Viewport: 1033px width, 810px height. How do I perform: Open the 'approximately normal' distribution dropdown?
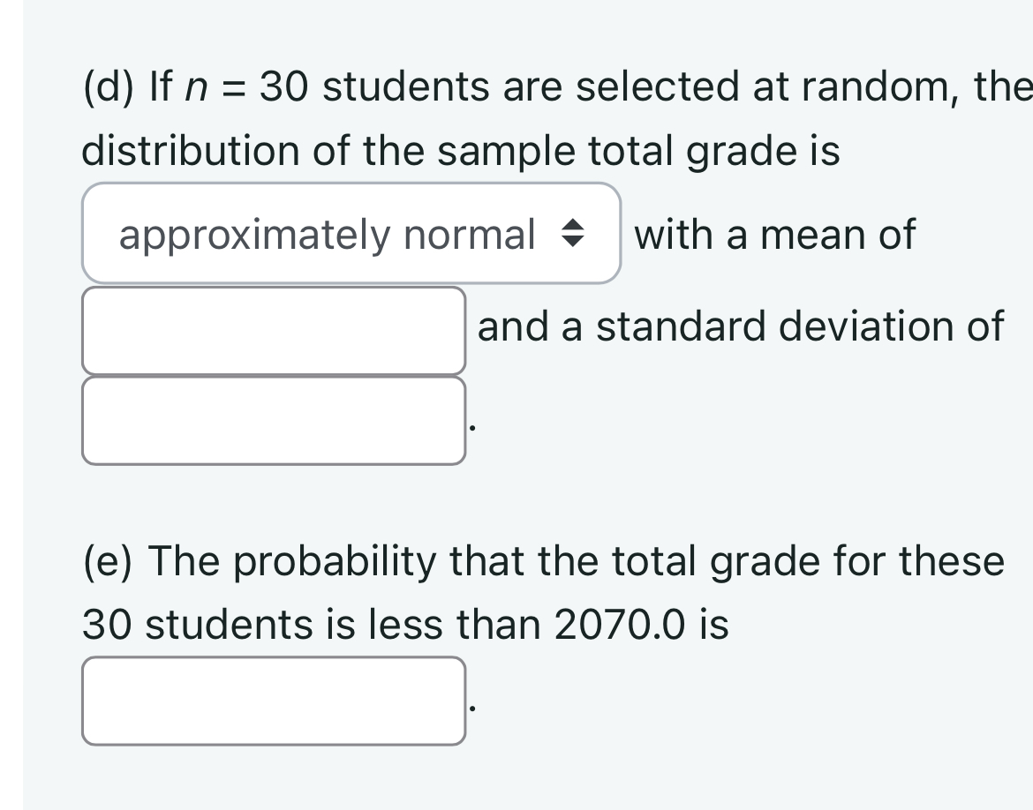click(349, 233)
